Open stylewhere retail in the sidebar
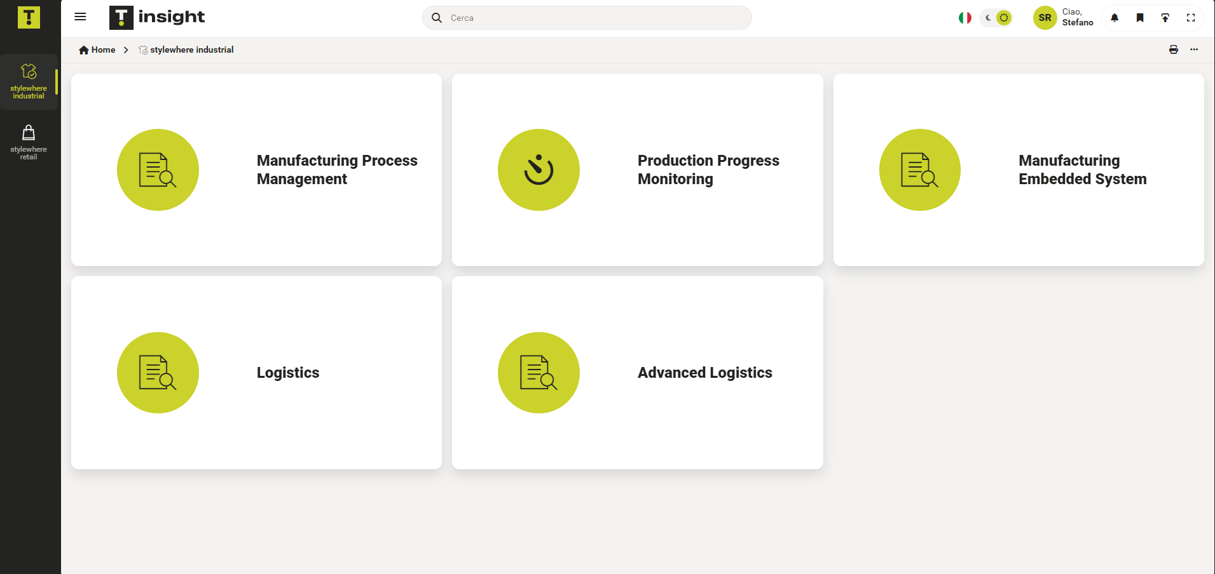This screenshot has height=574, width=1215. tap(29, 142)
